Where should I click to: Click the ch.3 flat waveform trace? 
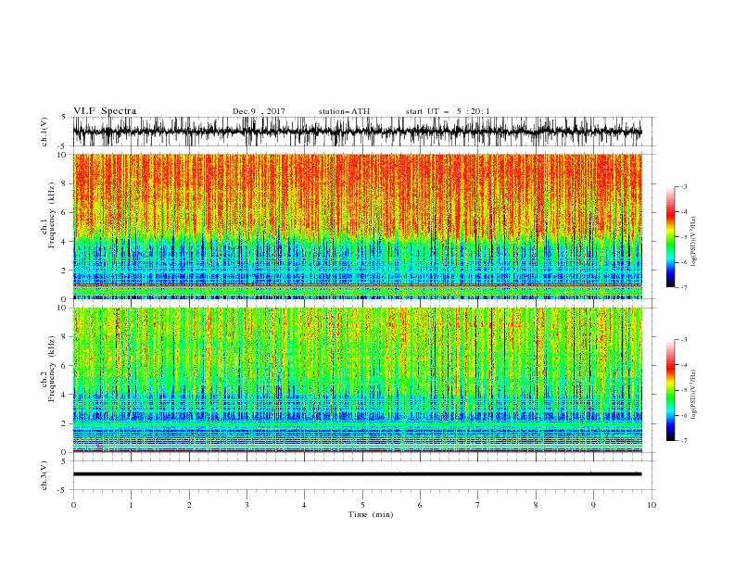click(x=357, y=474)
